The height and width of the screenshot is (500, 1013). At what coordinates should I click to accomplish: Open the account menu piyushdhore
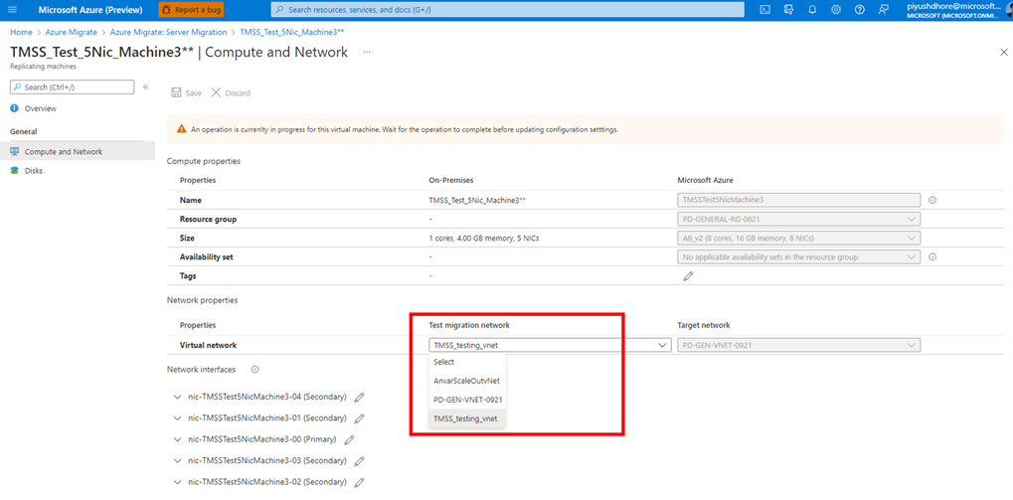(x=955, y=10)
